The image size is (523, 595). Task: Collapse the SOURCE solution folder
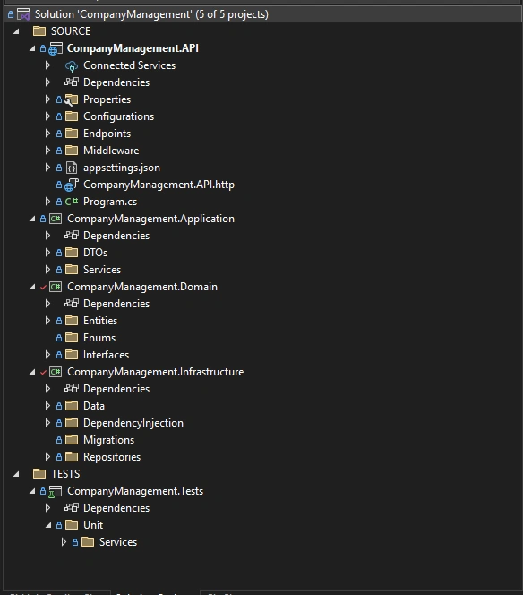coord(16,31)
